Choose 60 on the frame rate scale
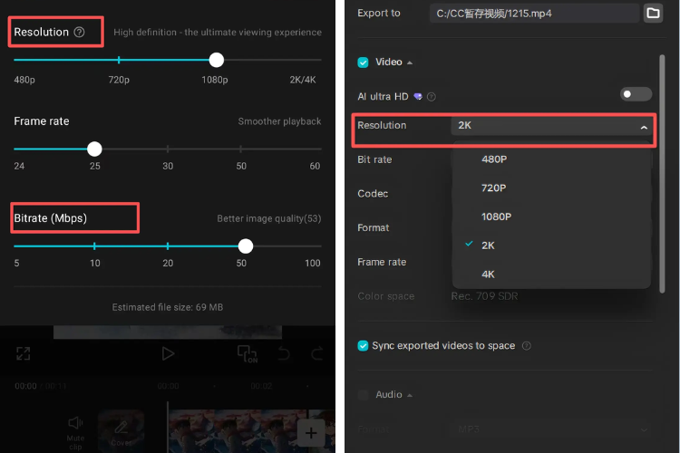 pyautogui.click(x=315, y=166)
